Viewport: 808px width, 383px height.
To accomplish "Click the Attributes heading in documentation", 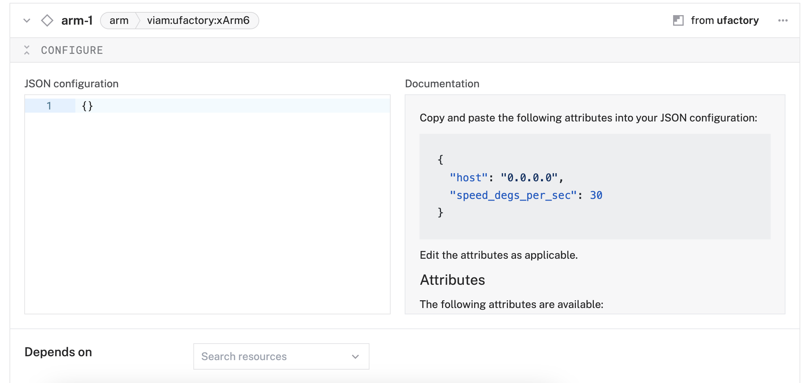I will [453, 280].
